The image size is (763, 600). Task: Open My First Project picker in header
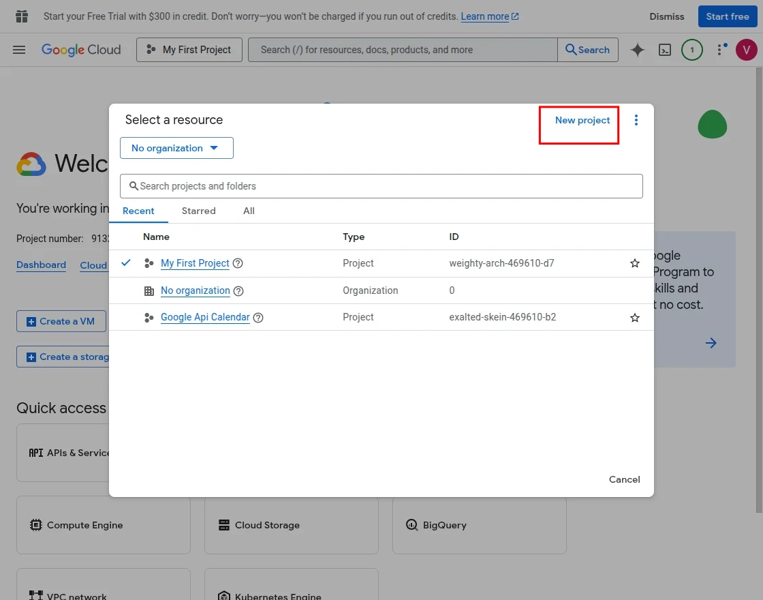point(189,50)
